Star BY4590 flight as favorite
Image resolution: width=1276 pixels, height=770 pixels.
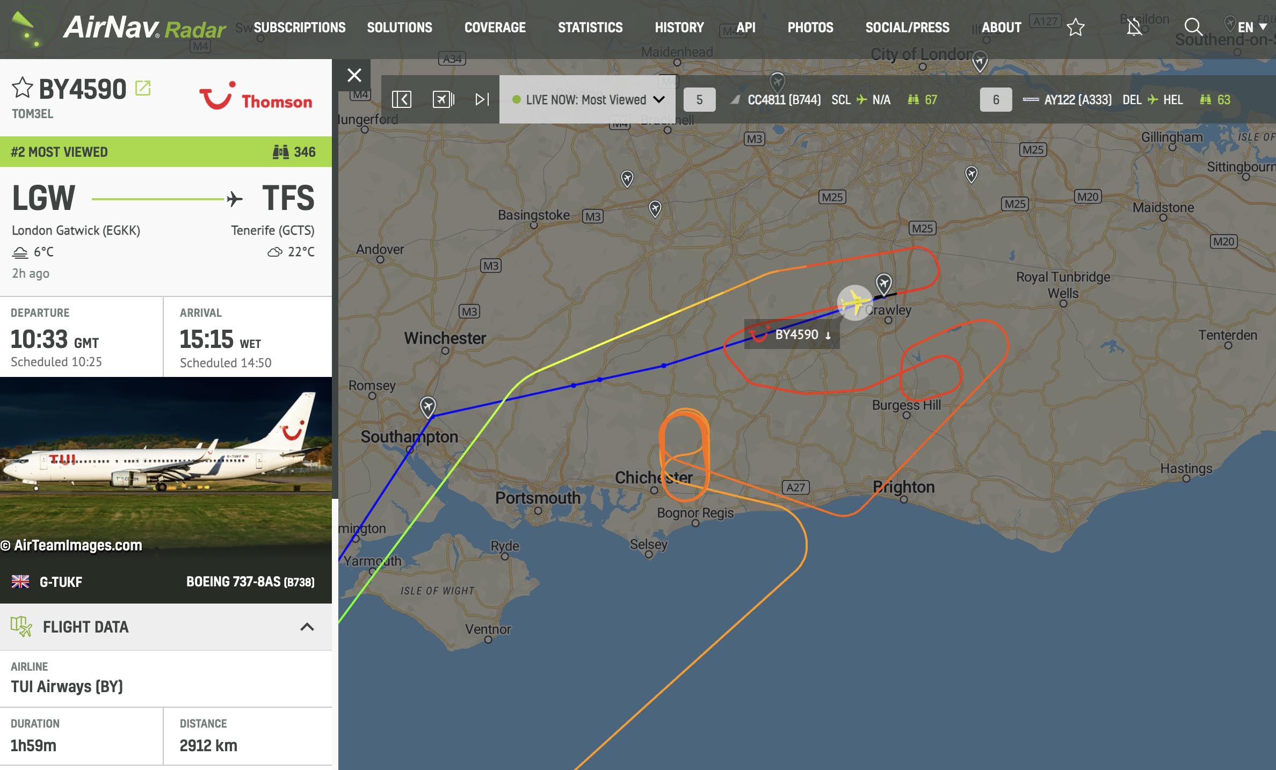coord(22,88)
